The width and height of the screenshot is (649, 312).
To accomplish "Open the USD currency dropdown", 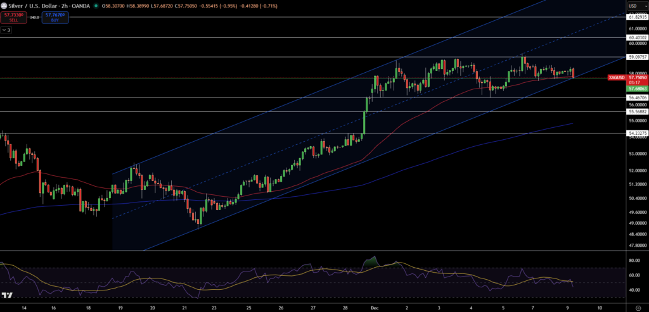I will 633,6.
